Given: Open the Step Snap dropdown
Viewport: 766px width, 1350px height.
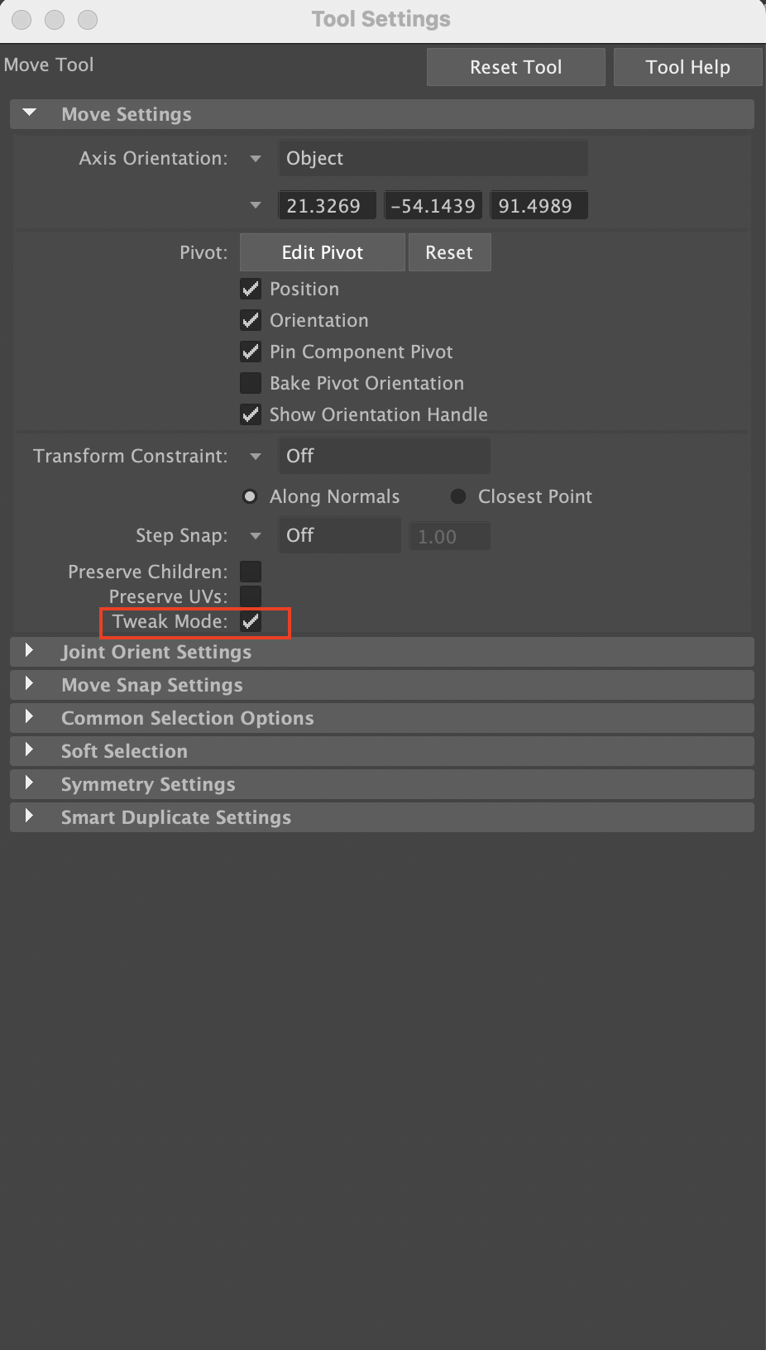Looking at the screenshot, I should [x=254, y=535].
